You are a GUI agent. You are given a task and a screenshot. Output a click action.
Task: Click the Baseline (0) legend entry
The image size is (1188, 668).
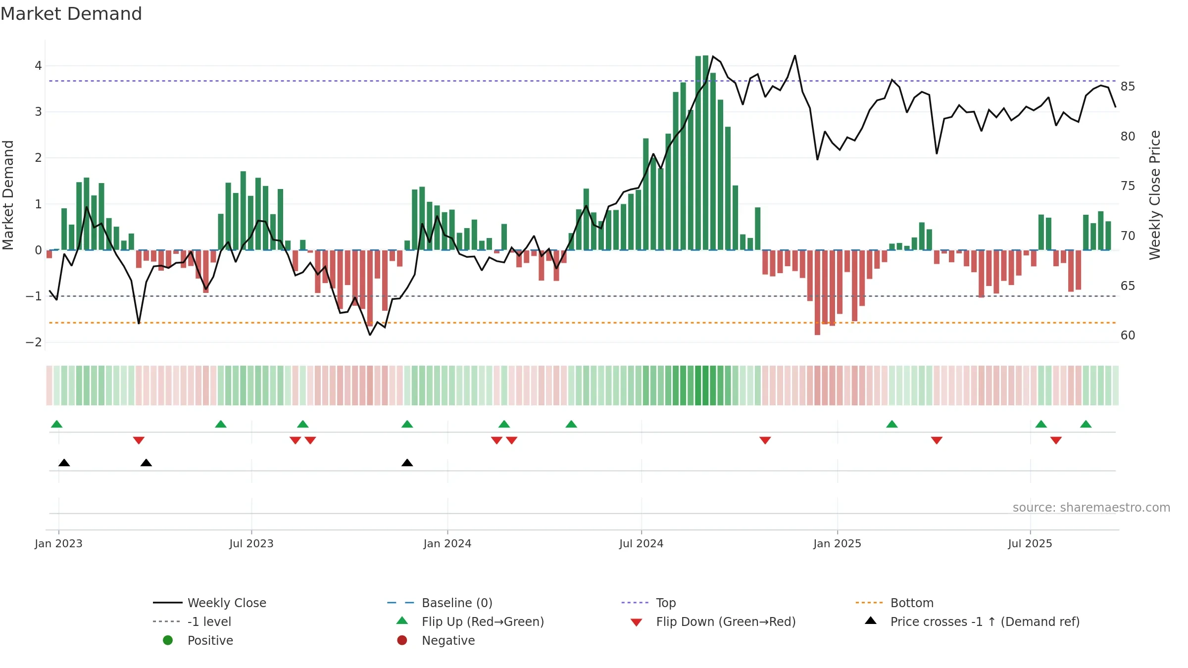[x=440, y=603]
